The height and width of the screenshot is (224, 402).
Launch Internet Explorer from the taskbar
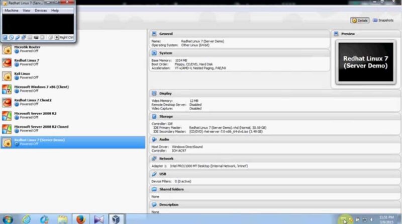(26, 219)
